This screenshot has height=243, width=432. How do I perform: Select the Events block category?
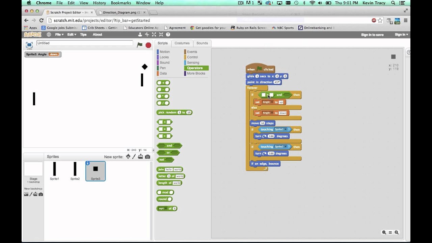click(x=192, y=52)
